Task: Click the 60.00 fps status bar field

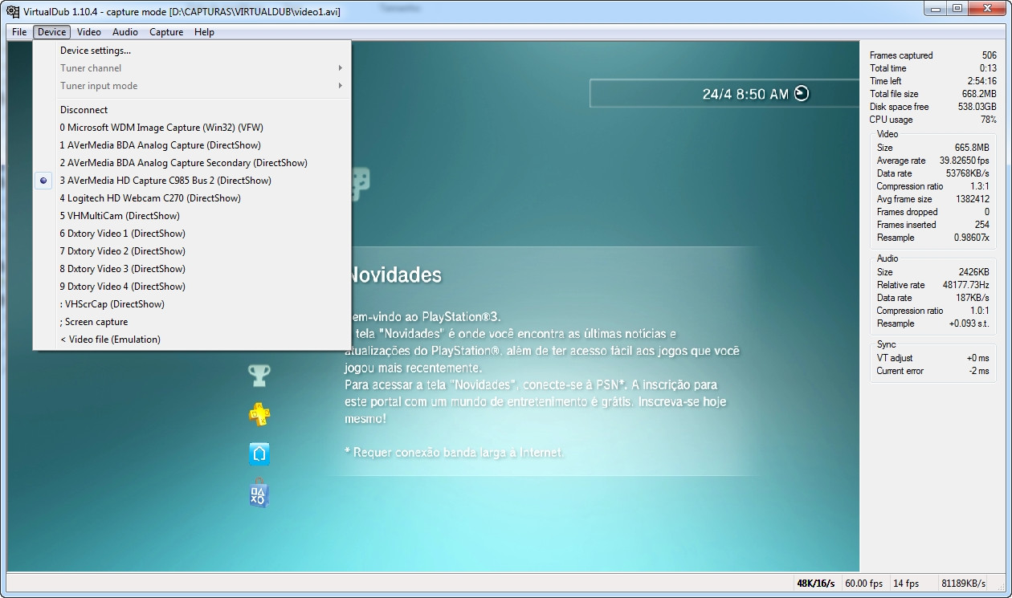Action: coord(863,584)
